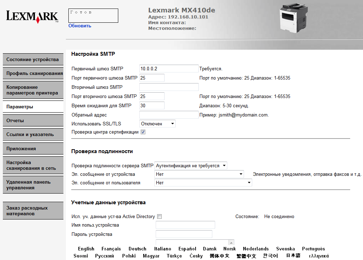Select Параметры in the sidebar
Screen dimensions: 363x260
click(x=33, y=107)
